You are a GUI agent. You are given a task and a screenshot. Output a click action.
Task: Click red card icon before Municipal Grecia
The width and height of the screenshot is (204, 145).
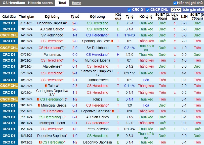tap(39, 105)
